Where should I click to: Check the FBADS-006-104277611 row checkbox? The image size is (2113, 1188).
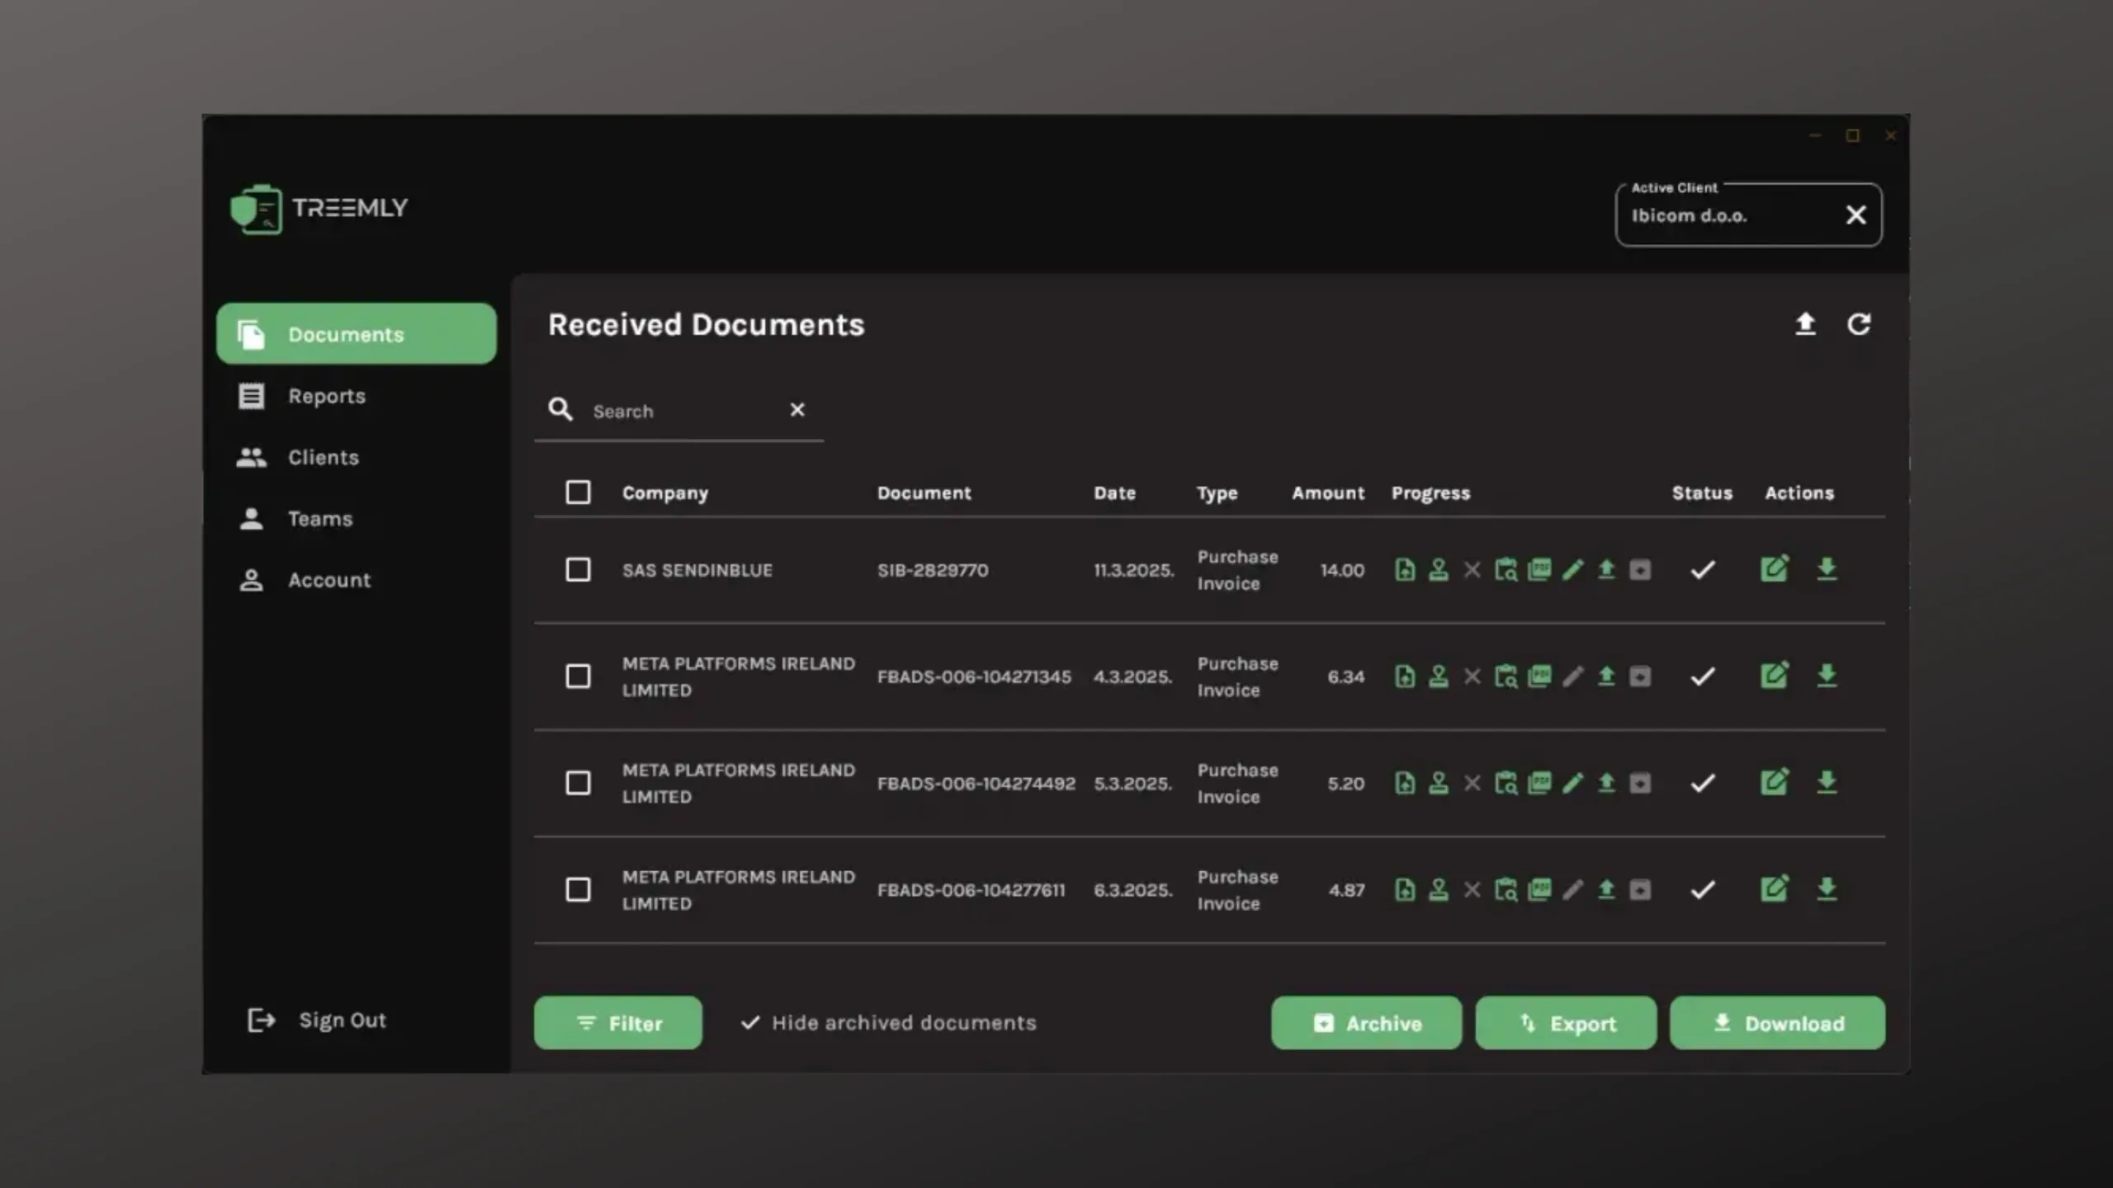pyautogui.click(x=578, y=890)
